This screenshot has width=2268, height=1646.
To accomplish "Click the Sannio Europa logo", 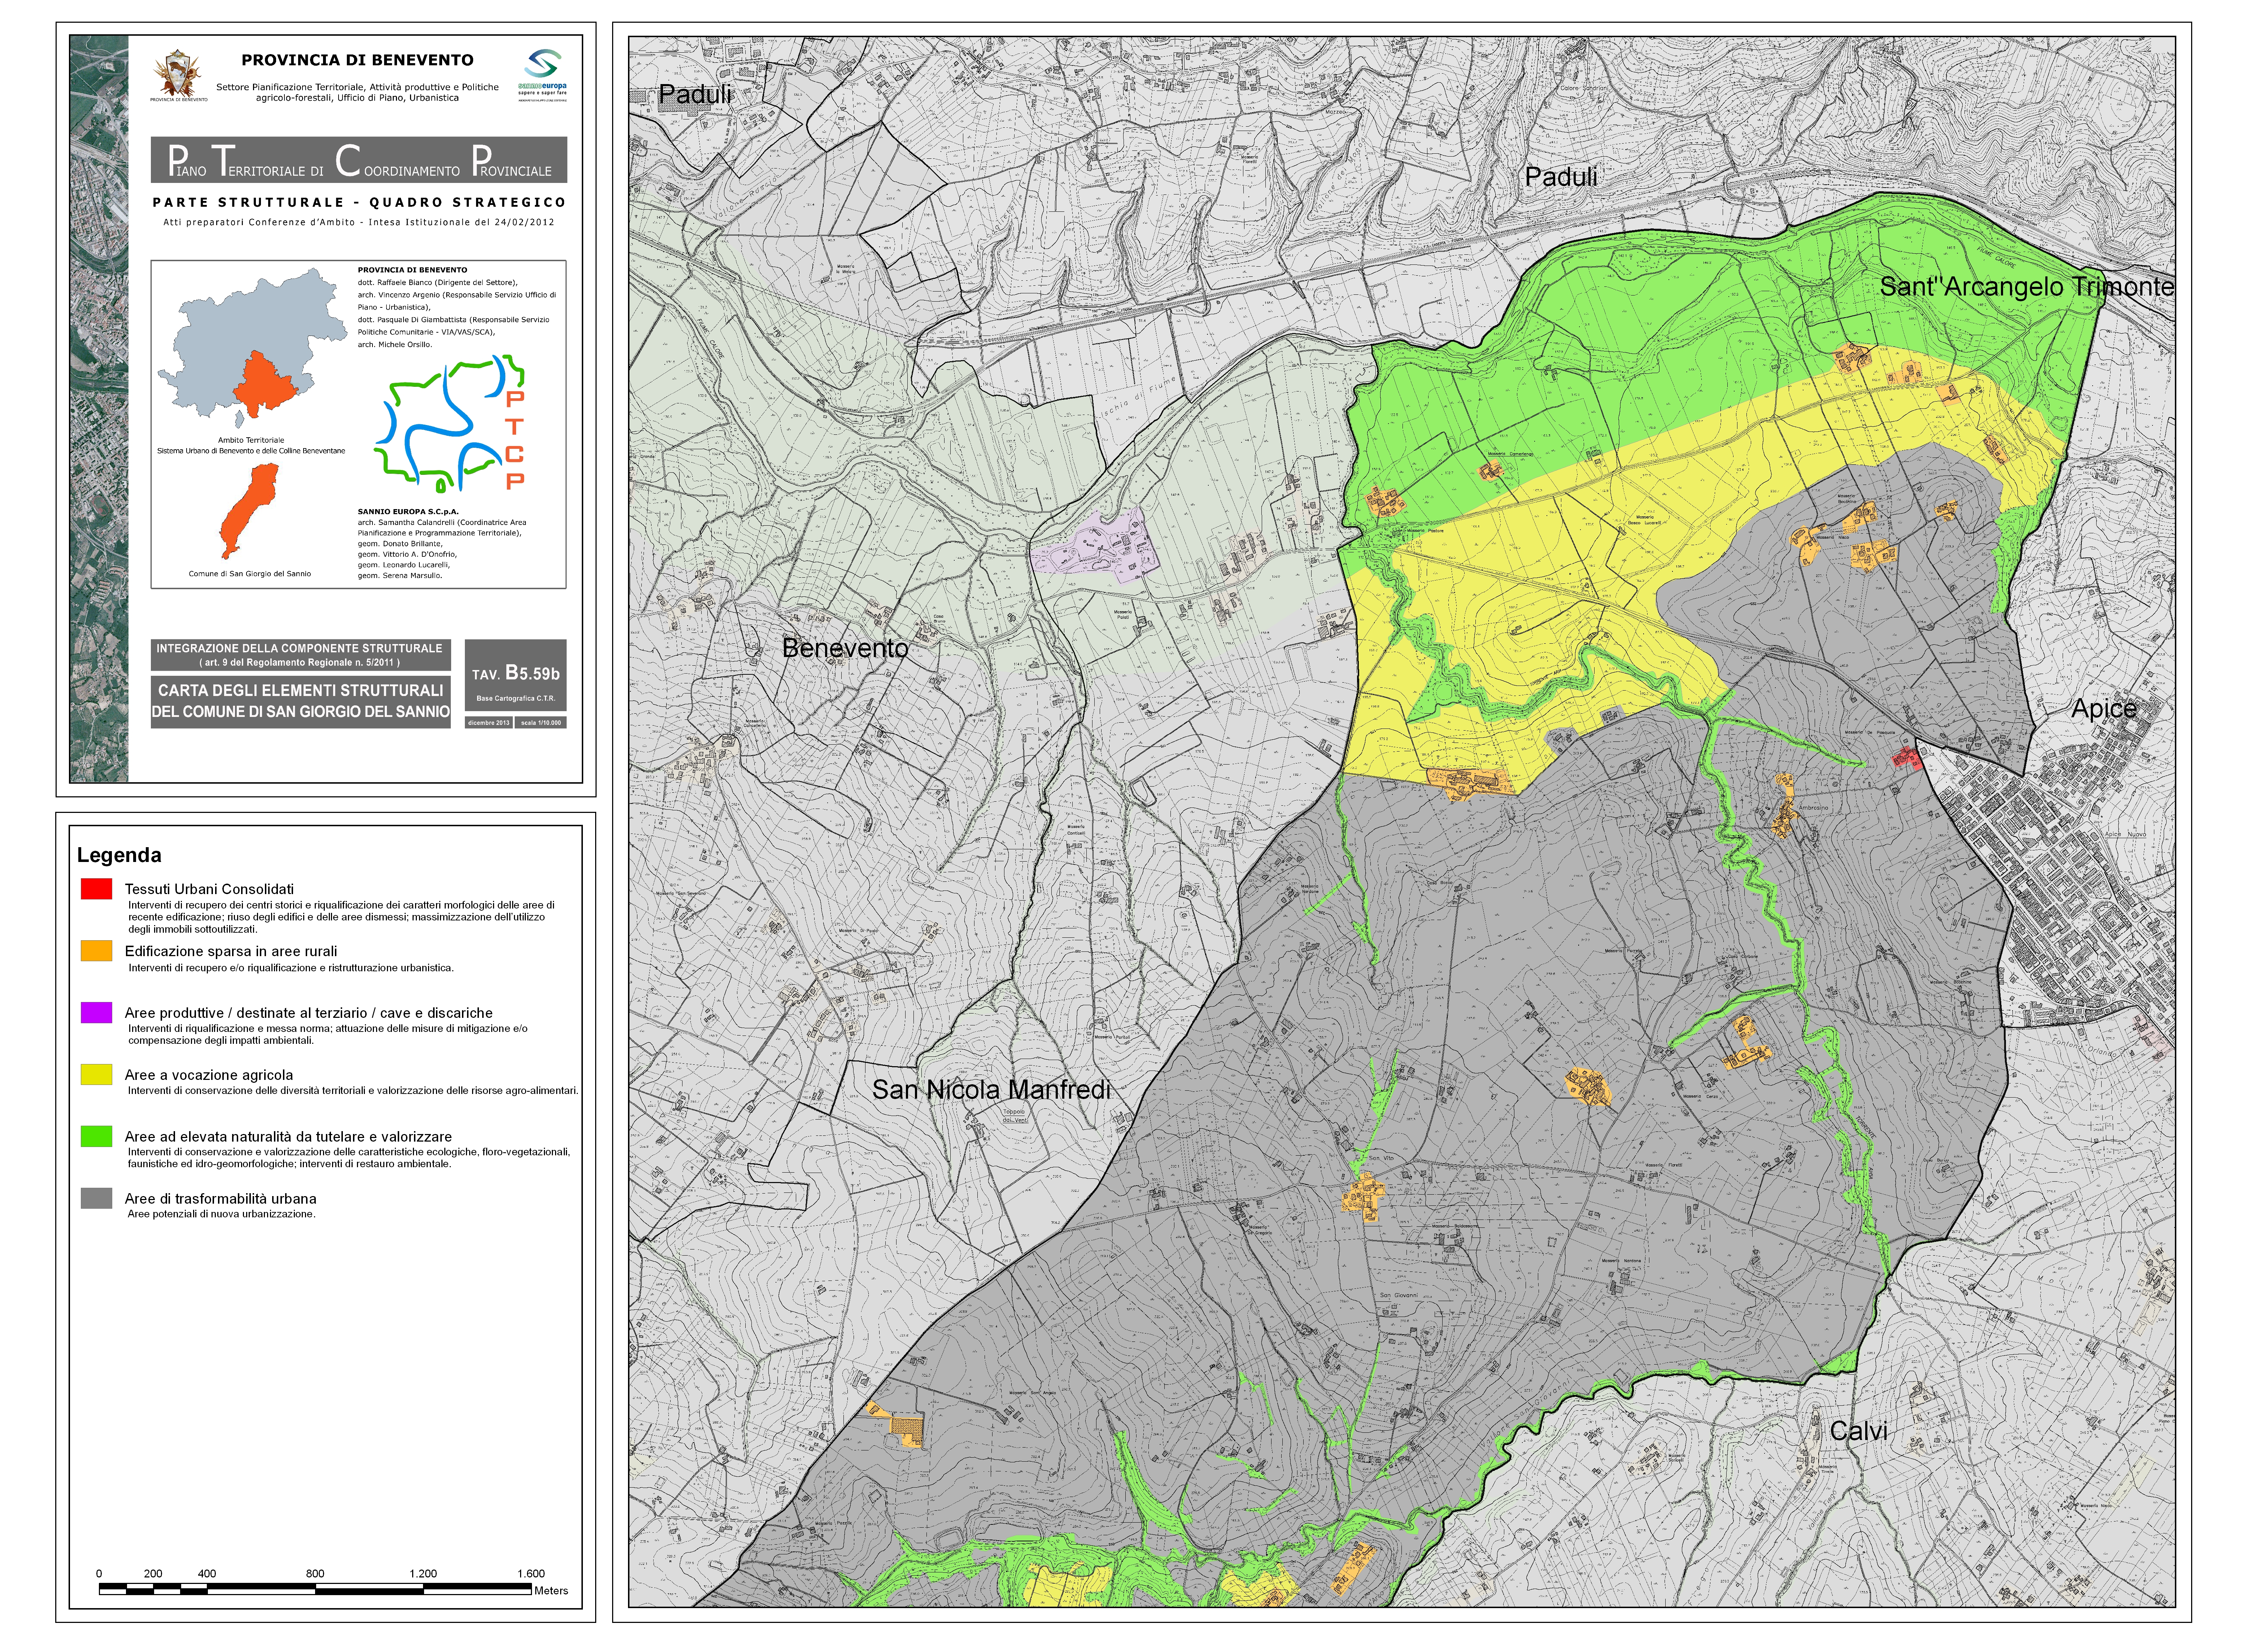I will [542, 75].
